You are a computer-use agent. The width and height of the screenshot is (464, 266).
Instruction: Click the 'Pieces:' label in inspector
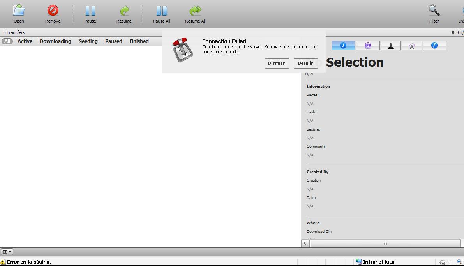click(312, 95)
